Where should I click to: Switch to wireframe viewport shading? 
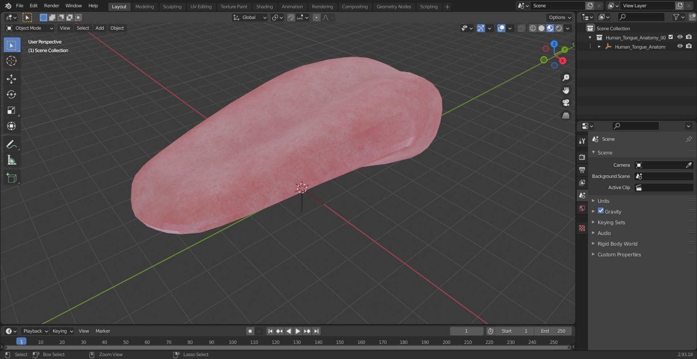533,28
